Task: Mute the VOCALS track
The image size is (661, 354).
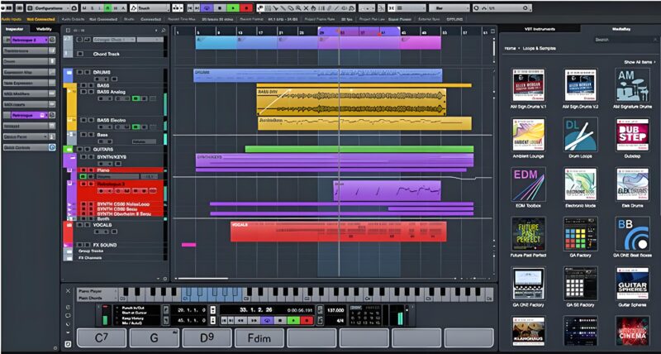Action: pos(80,225)
